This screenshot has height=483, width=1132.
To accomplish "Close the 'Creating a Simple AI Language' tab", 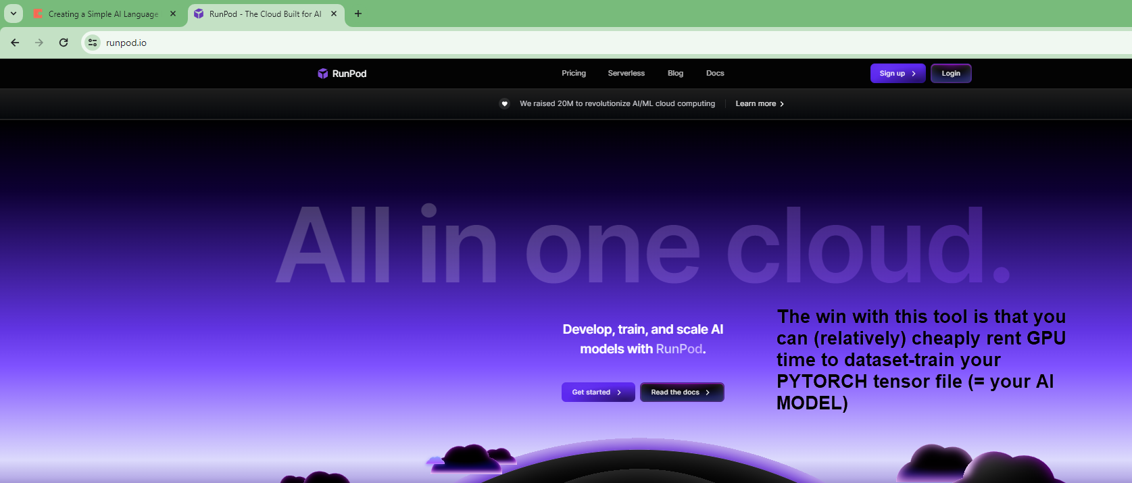I will point(173,14).
